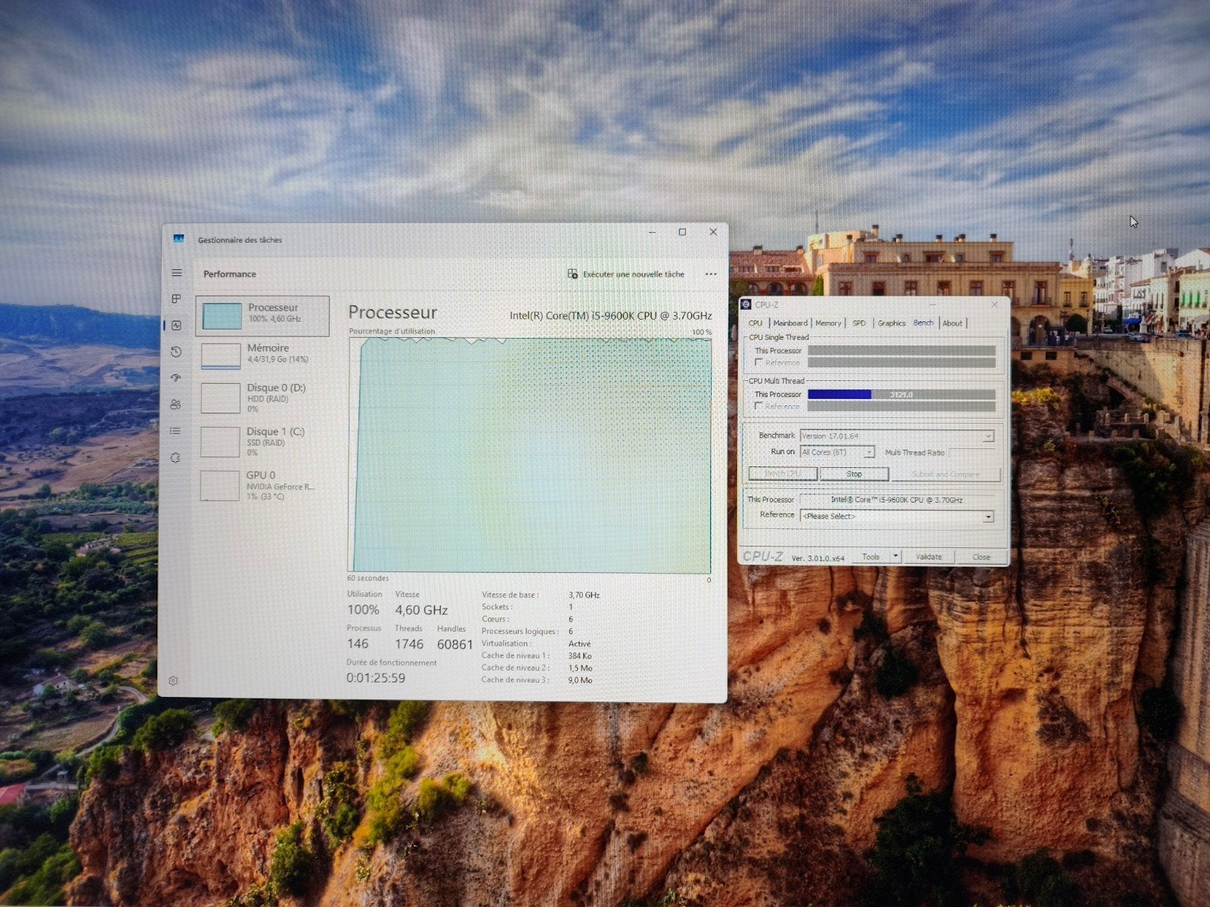Select the GPU 0 NVIDIA GeForce entry
The image size is (1210, 907).
[263, 485]
